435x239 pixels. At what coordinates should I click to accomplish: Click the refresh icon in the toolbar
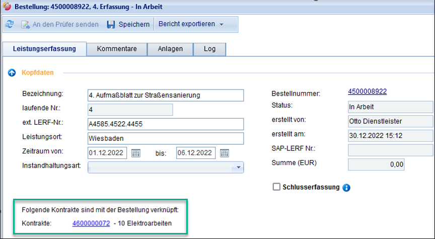pos(10,24)
